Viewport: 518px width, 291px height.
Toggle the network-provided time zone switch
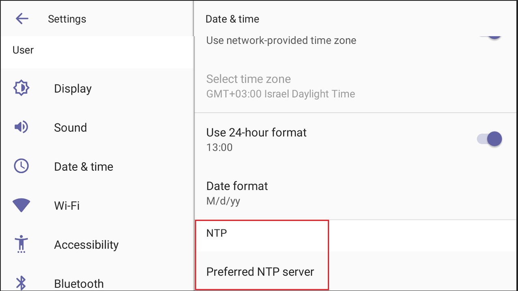click(490, 36)
